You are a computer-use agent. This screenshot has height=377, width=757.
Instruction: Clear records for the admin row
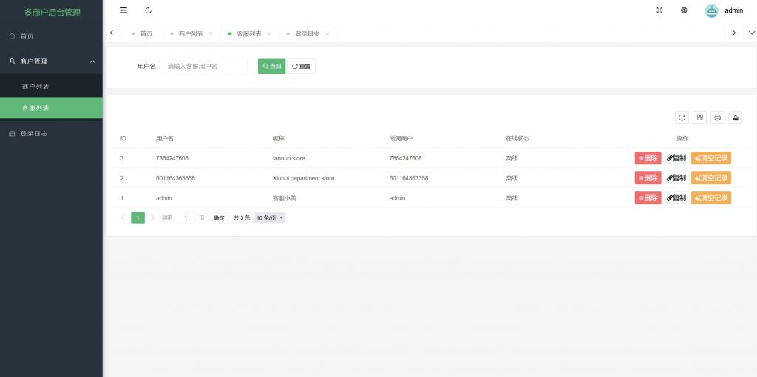(x=711, y=198)
